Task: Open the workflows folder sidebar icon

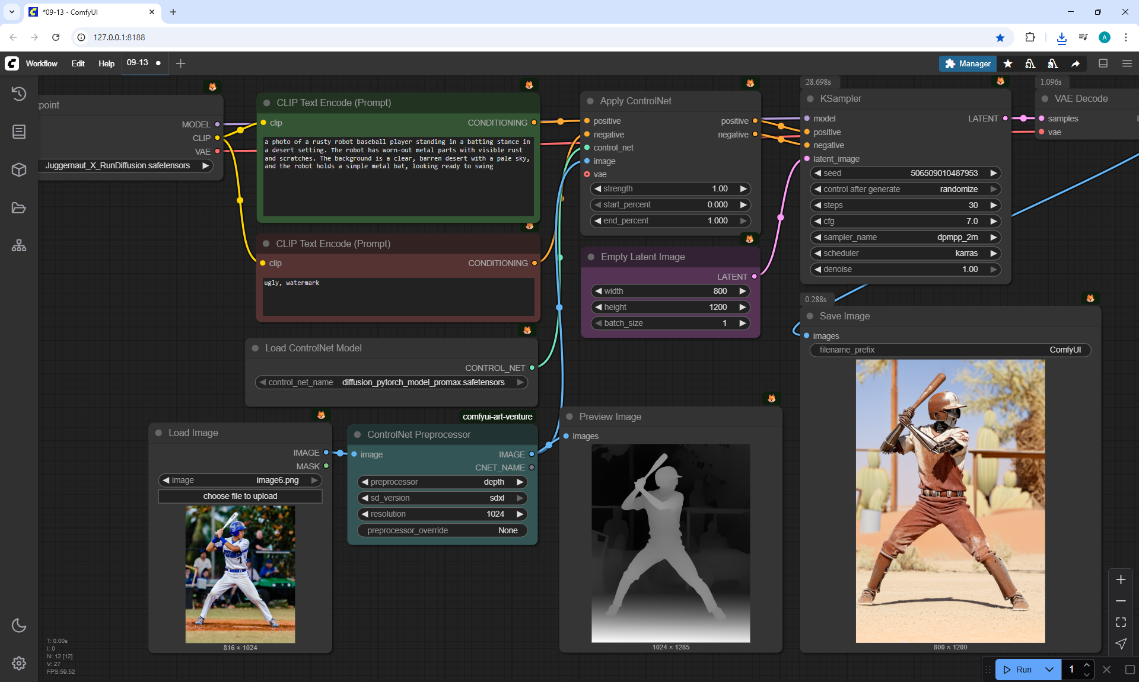Action: [x=19, y=208]
